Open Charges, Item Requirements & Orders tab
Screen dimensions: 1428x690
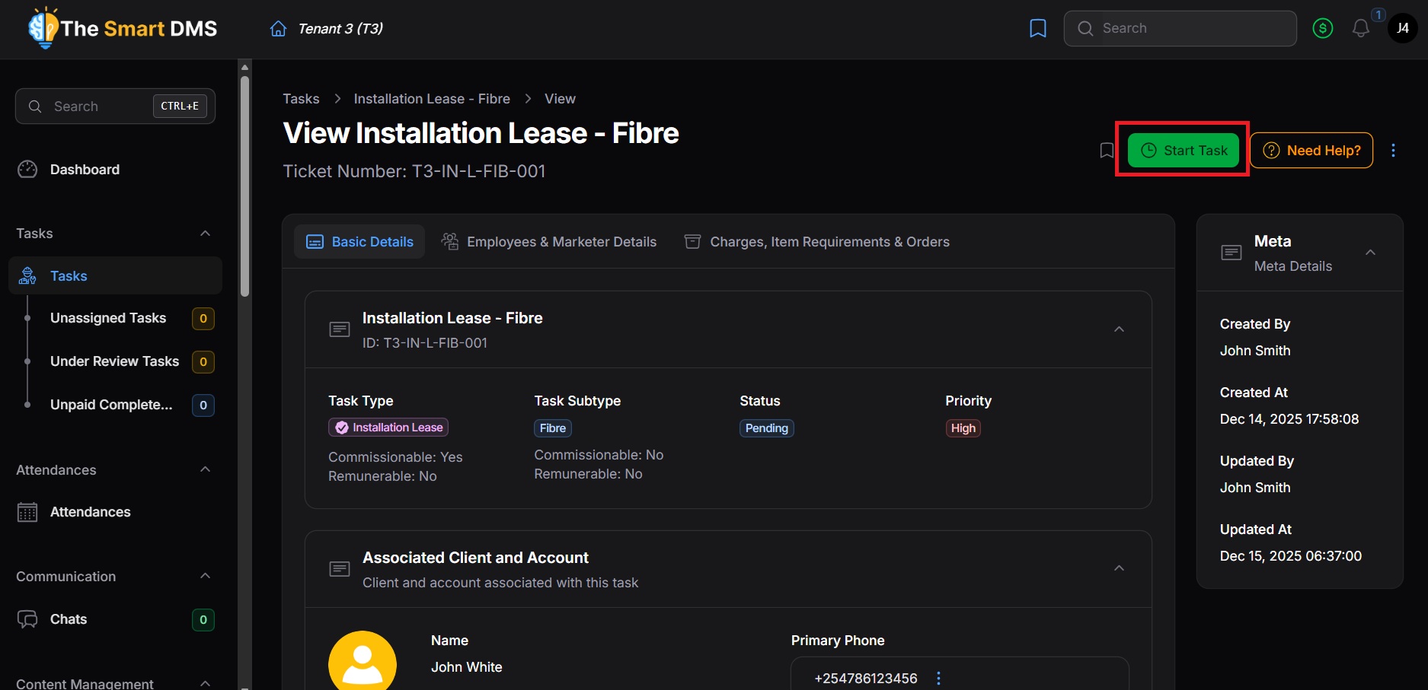point(817,242)
